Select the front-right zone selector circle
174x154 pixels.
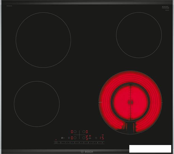pyautogui.click(x=84, y=138)
